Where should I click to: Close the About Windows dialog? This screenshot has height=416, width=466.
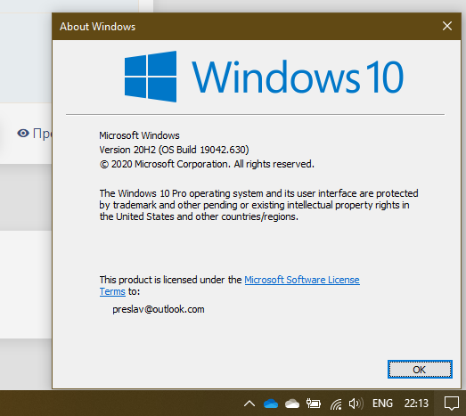click(x=447, y=26)
